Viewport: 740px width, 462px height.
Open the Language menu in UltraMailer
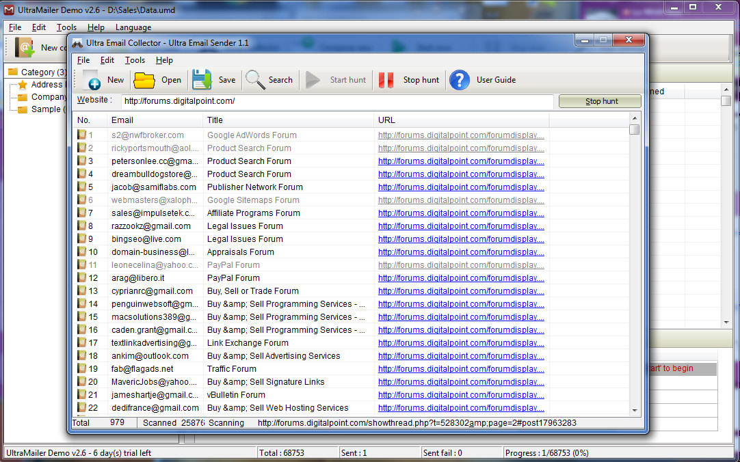click(133, 27)
